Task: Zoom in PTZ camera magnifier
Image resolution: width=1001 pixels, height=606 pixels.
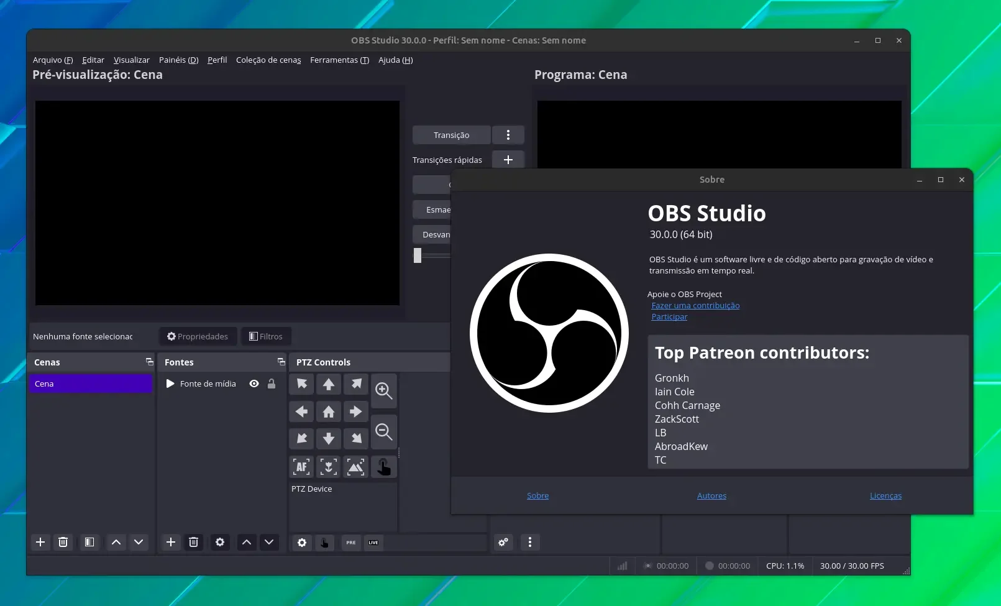Action: point(384,390)
